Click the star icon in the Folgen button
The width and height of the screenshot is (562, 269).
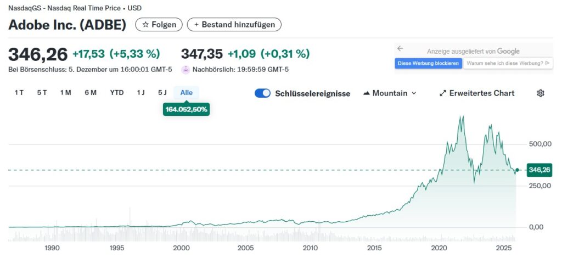tap(145, 25)
